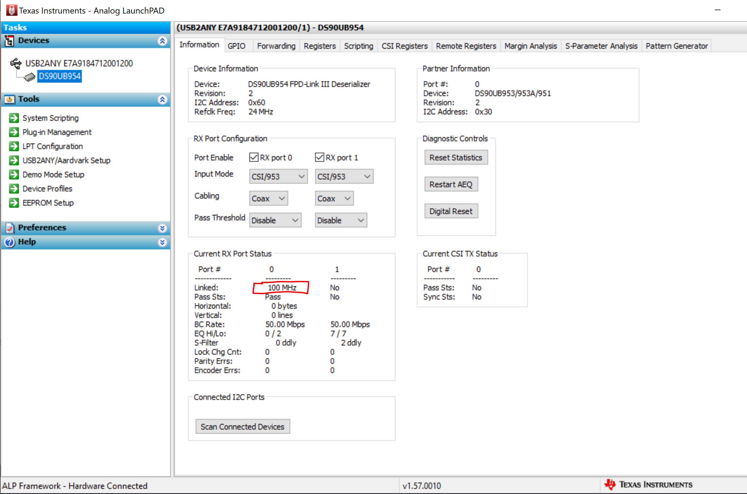
Task: Click the Help question mark icon
Action: click(x=10, y=242)
